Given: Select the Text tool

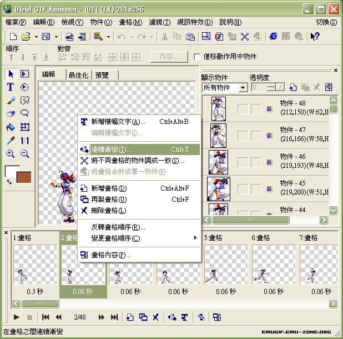Looking at the screenshot, I should pos(11,87).
